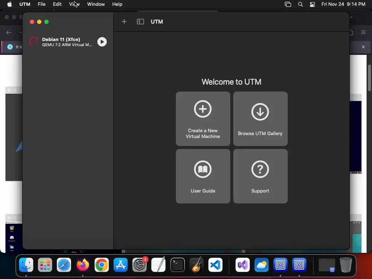
Task: Click the plus button in UTM toolbar
Action: point(124,22)
